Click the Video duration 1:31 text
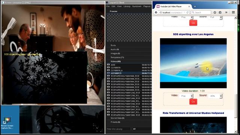Viewport: 240px width, 135px height. tap(193, 91)
